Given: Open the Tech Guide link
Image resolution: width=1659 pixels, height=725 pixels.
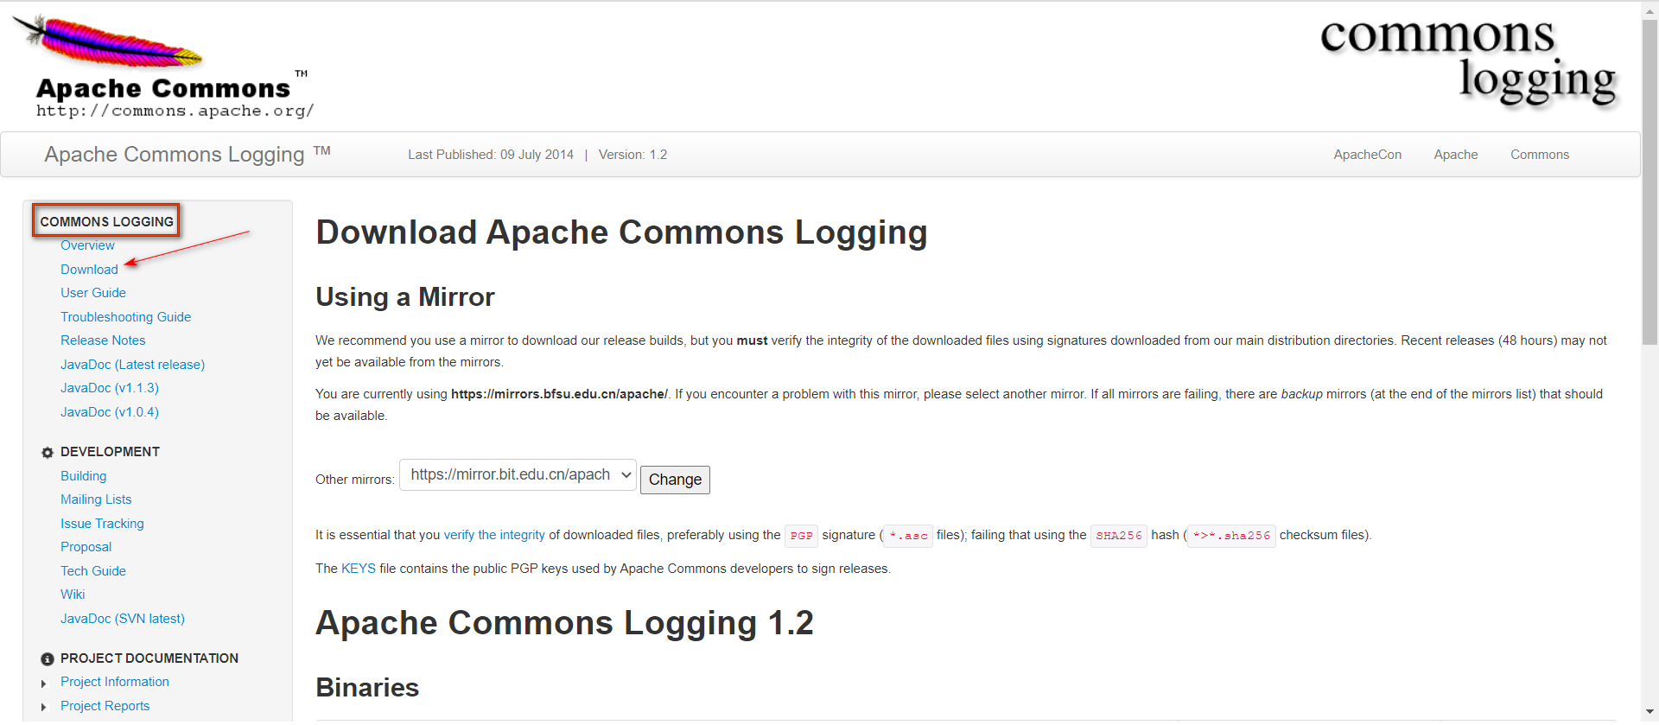Looking at the screenshot, I should (x=93, y=571).
